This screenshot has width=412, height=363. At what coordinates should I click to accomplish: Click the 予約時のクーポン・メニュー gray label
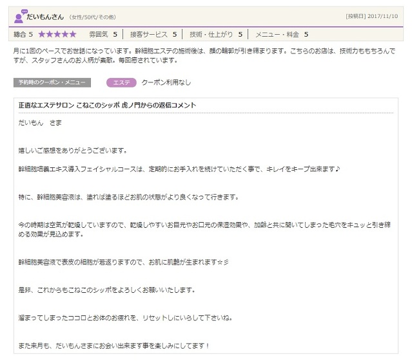52,82
